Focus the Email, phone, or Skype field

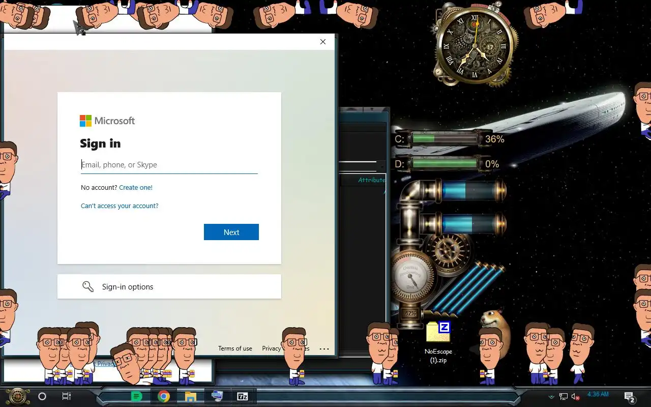169,165
